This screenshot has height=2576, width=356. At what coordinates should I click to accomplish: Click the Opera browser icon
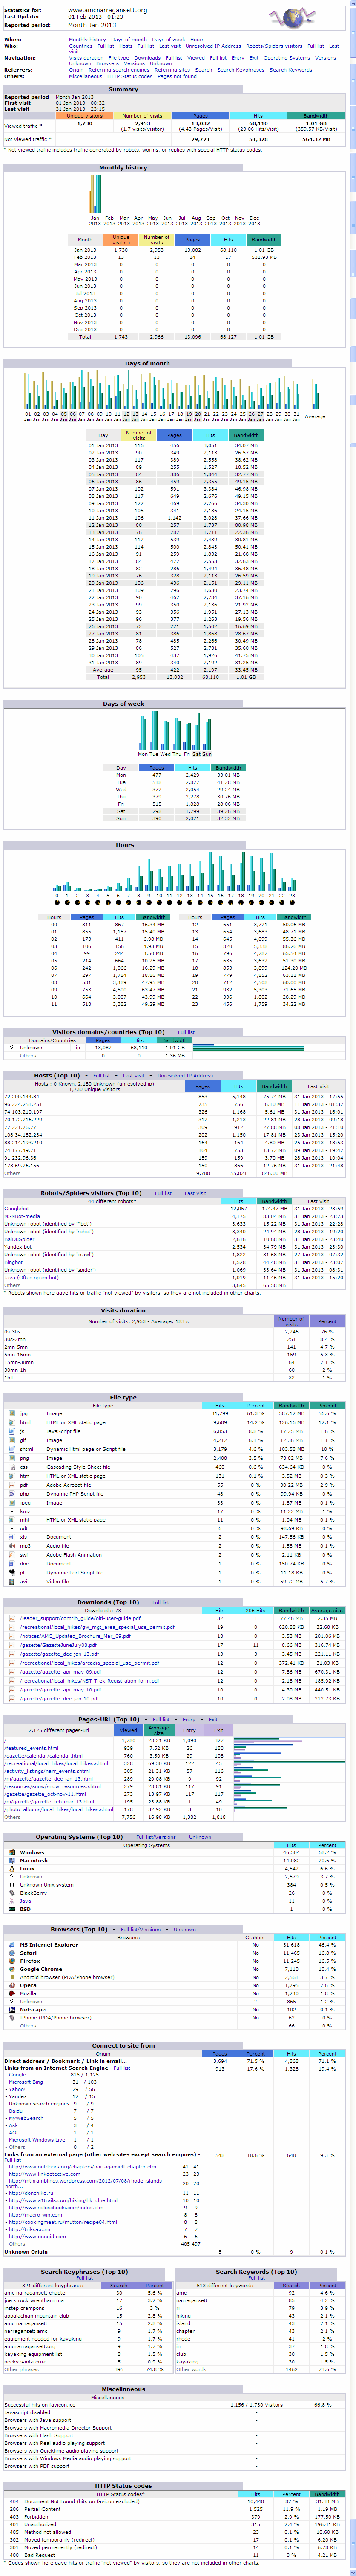[11, 1984]
